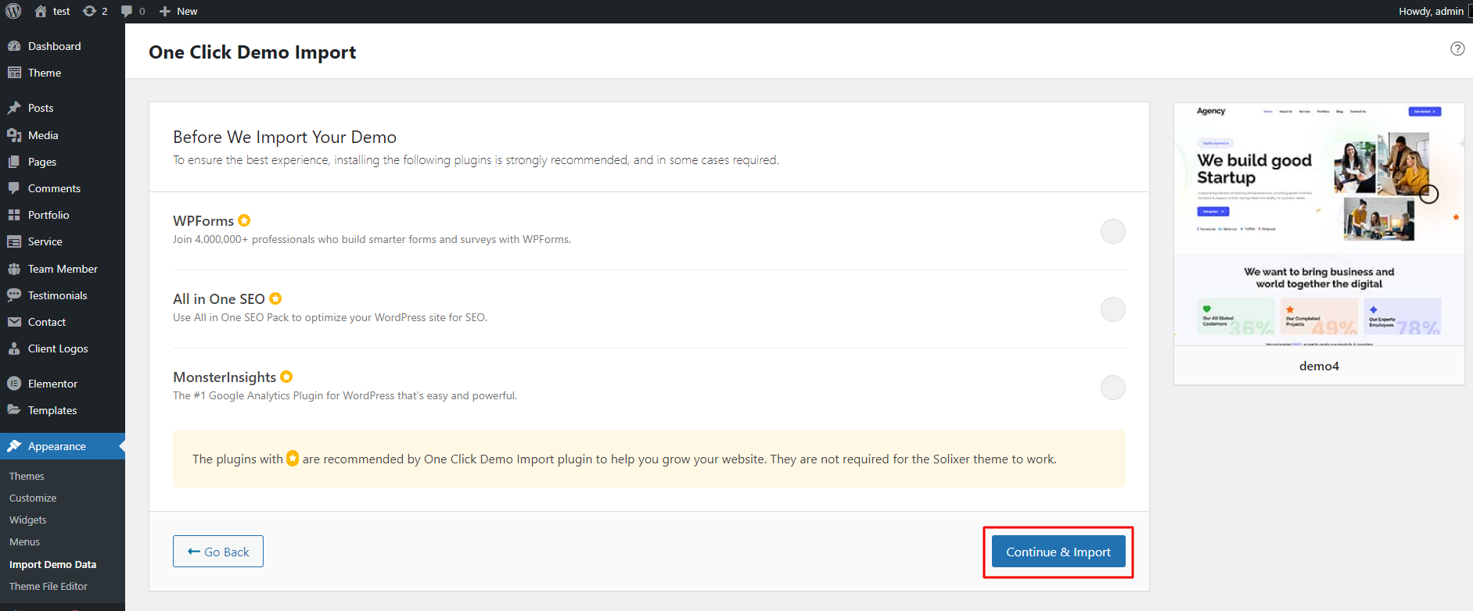
Task: Click the Media library icon
Action: pyautogui.click(x=14, y=135)
